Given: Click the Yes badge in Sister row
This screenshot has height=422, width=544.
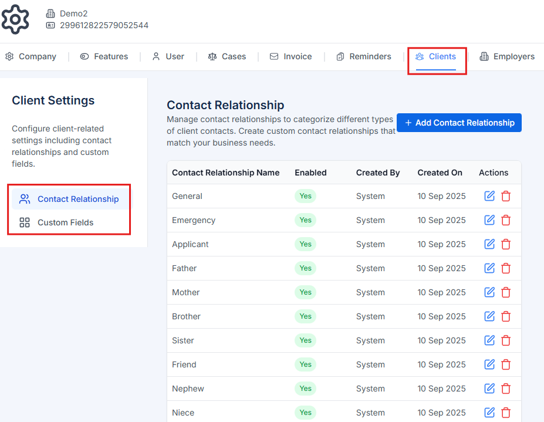Looking at the screenshot, I should tap(305, 340).
